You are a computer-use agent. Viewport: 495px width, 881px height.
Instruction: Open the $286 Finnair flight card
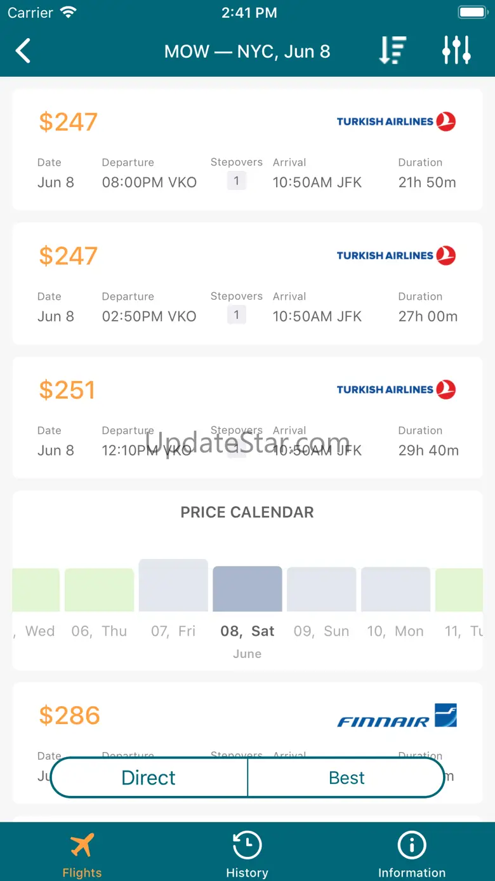(247, 724)
